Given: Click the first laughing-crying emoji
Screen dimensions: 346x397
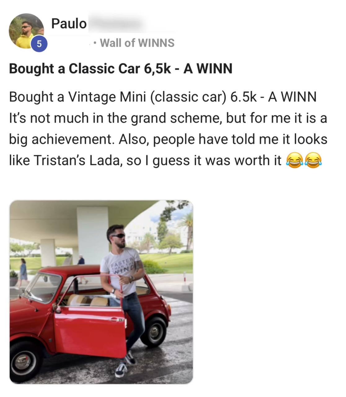Looking at the screenshot, I should pyautogui.click(x=294, y=161).
